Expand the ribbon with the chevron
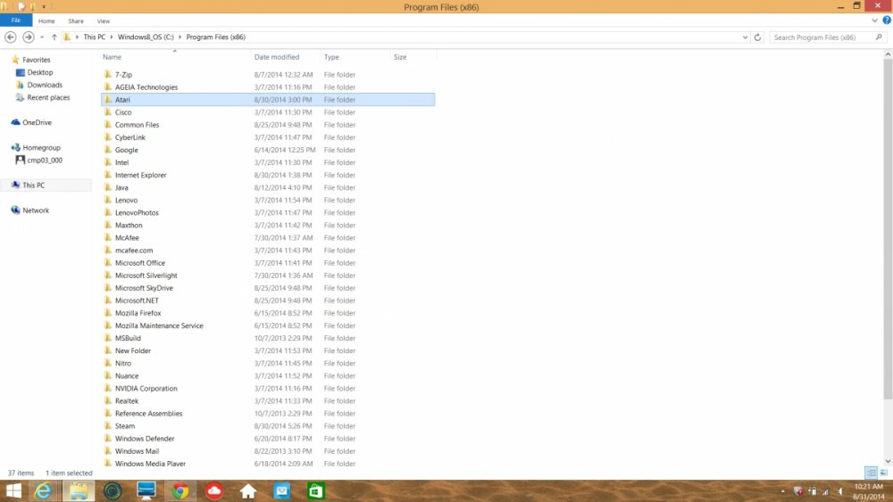 pyautogui.click(x=875, y=21)
